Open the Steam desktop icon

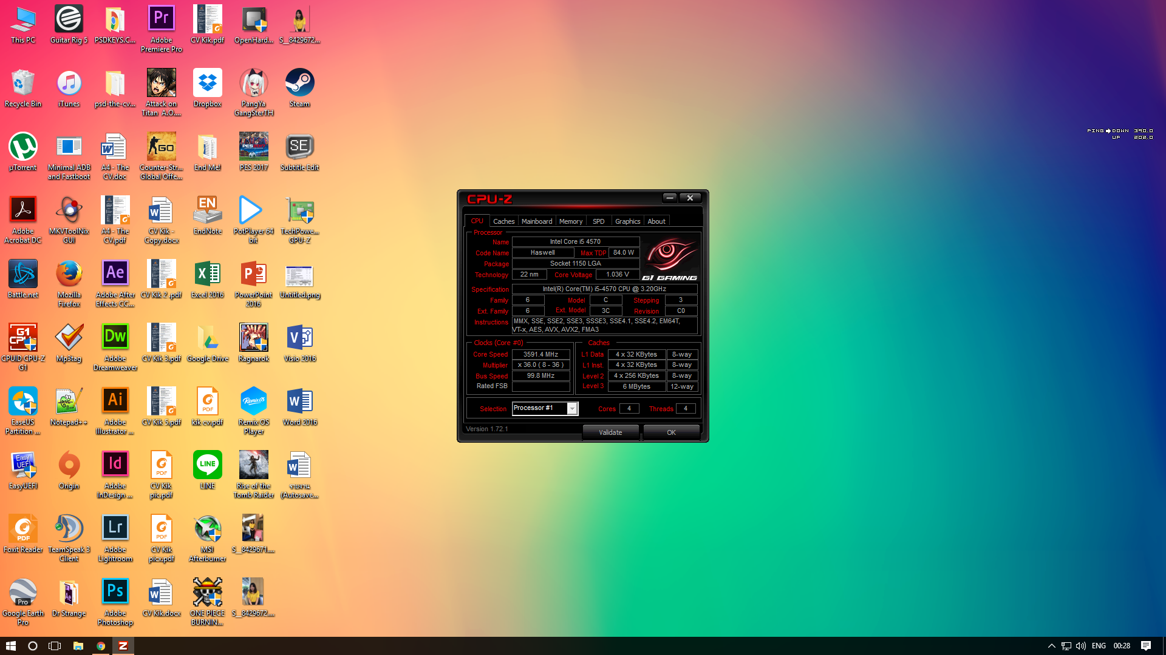click(x=299, y=83)
